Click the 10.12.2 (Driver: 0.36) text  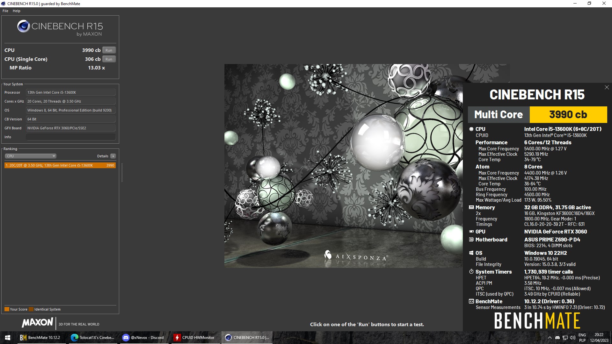point(549,301)
